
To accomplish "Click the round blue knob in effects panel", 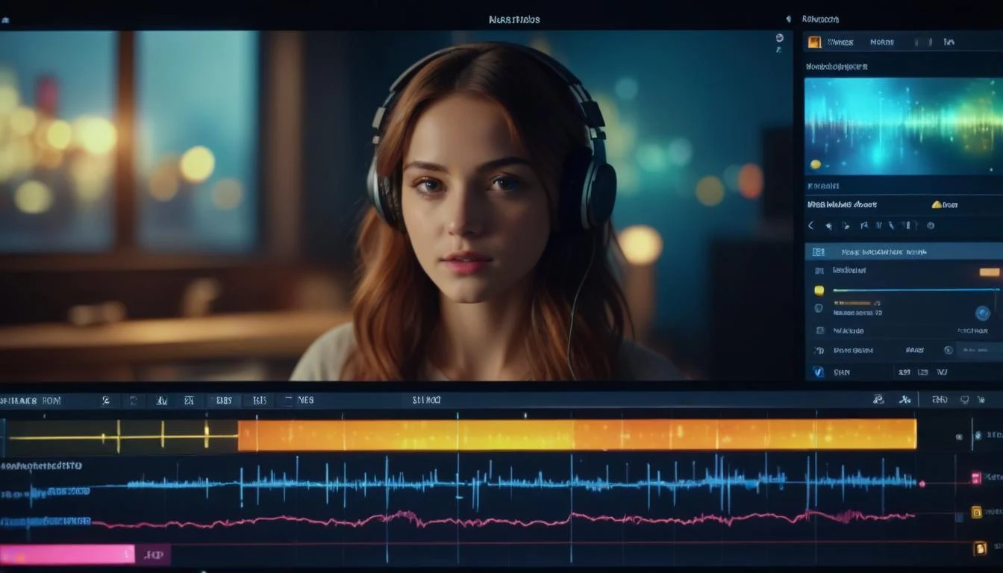I will tap(982, 313).
